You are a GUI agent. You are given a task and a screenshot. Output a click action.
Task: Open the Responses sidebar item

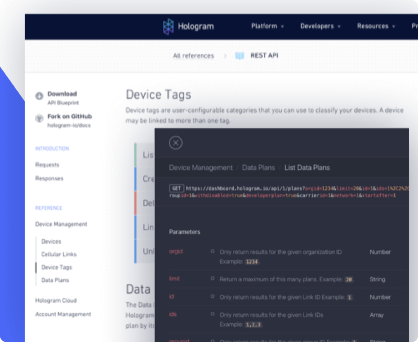coord(49,178)
